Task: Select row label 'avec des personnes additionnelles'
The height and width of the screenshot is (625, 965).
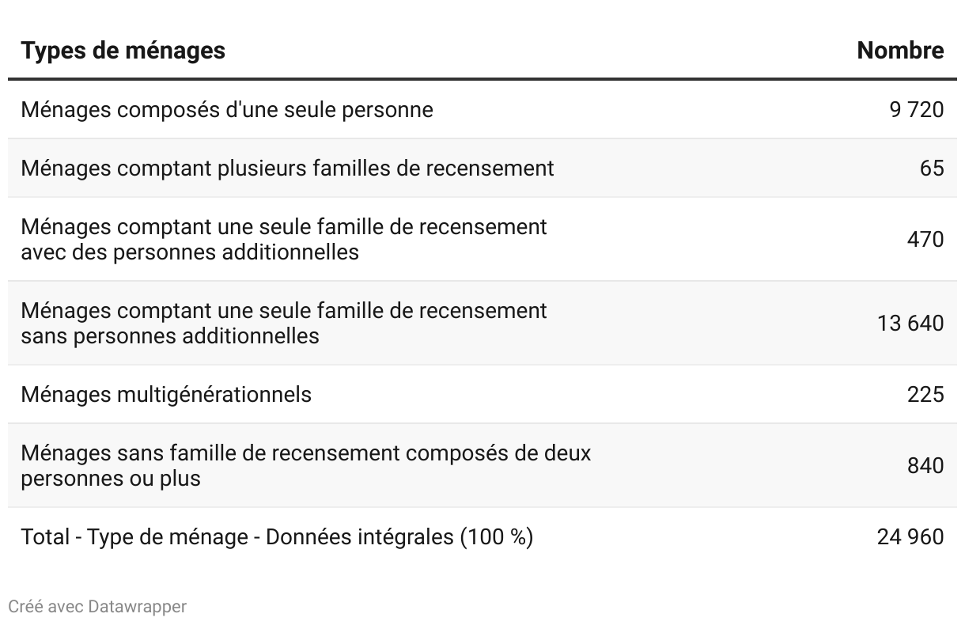Action: pos(190,252)
